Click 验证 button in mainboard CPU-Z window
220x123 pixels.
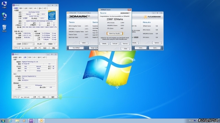tap(44, 97)
